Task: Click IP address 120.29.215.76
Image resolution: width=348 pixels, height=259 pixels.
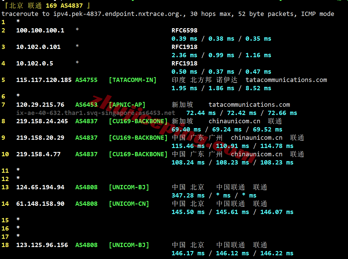Action: [40, 104]
